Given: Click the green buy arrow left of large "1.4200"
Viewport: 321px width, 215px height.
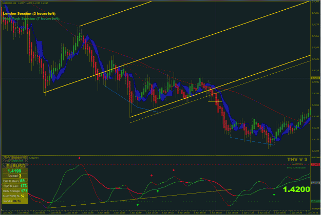Looking at the screenshot, I should tap(274, 195).
